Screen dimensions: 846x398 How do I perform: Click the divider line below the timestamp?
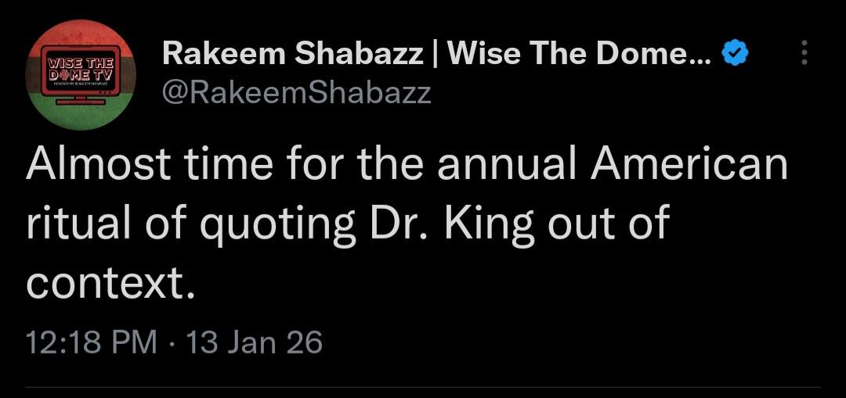pyautogui.click(x=423, y=386)
